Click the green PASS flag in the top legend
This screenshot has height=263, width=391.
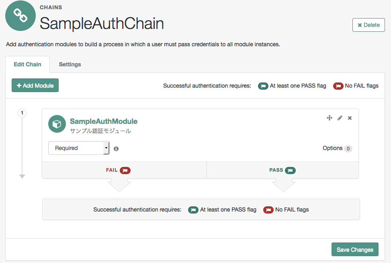(x=263, y=86)
